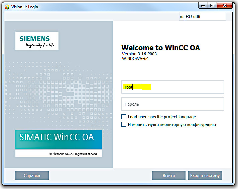Select the WINDOWS-64 text
This screenshot has width=238, height=189.
[135, 59]
